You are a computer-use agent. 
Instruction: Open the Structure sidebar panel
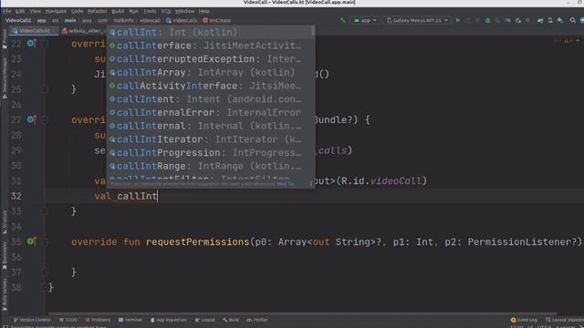(4, 222)
